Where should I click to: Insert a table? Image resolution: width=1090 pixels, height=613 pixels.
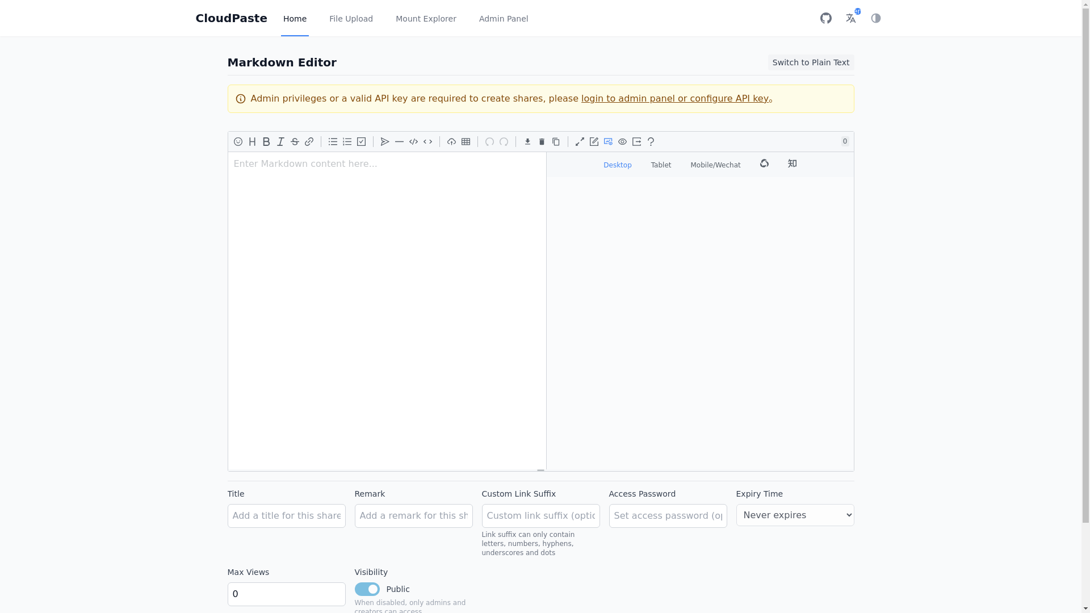pyautogui.click(x=466, y=142)
